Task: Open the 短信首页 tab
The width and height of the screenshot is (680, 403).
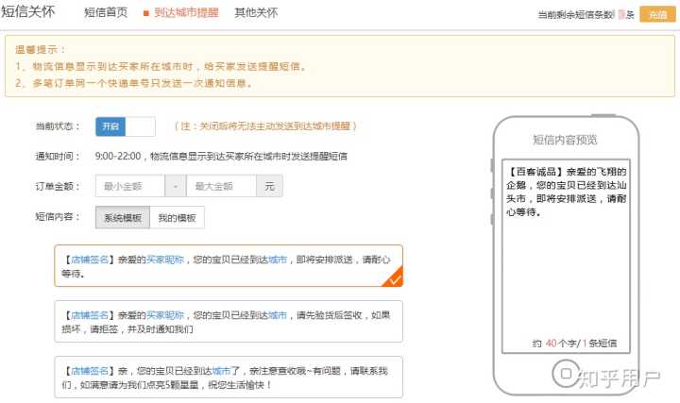Action: coord(106,12)
